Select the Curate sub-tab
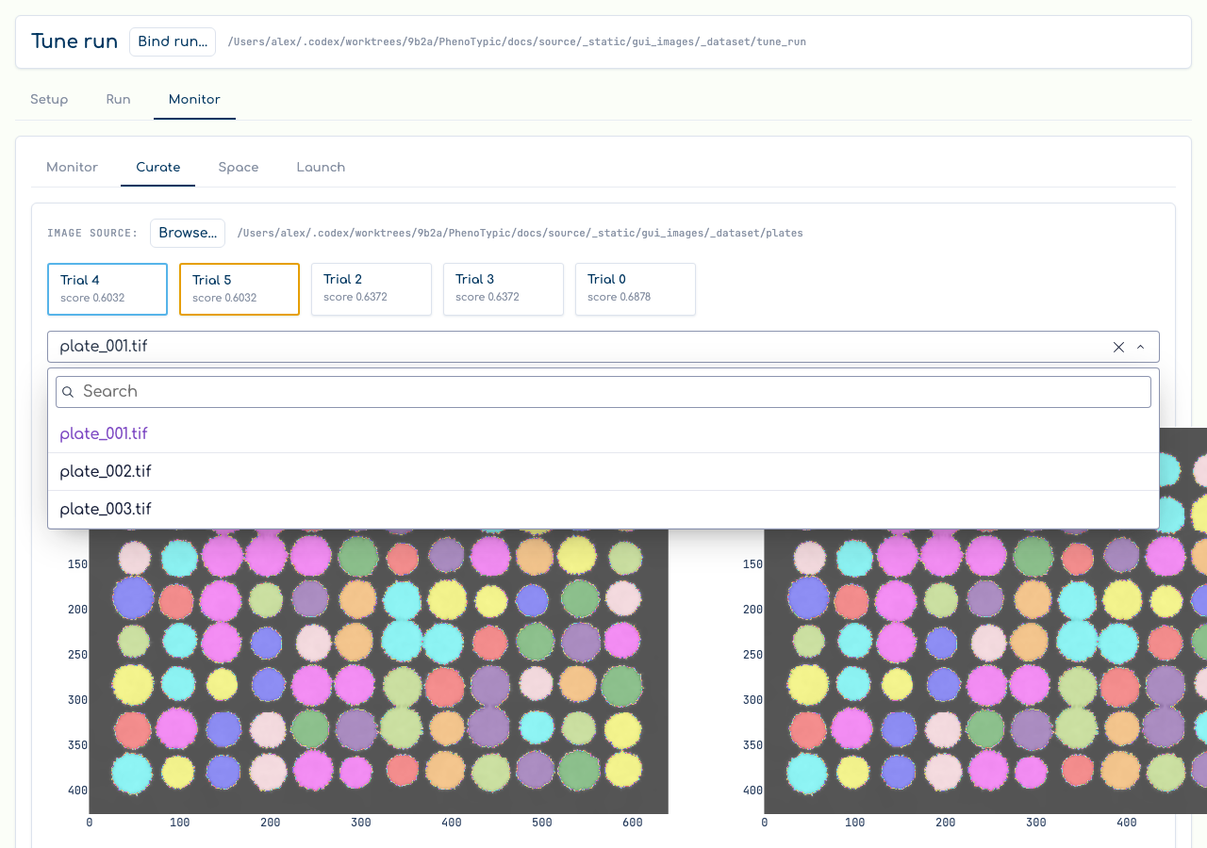This screenshot has width=1207, height=848. pos(157,167)
